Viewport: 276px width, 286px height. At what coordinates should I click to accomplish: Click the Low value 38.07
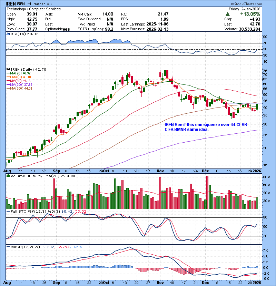[32, 24]
